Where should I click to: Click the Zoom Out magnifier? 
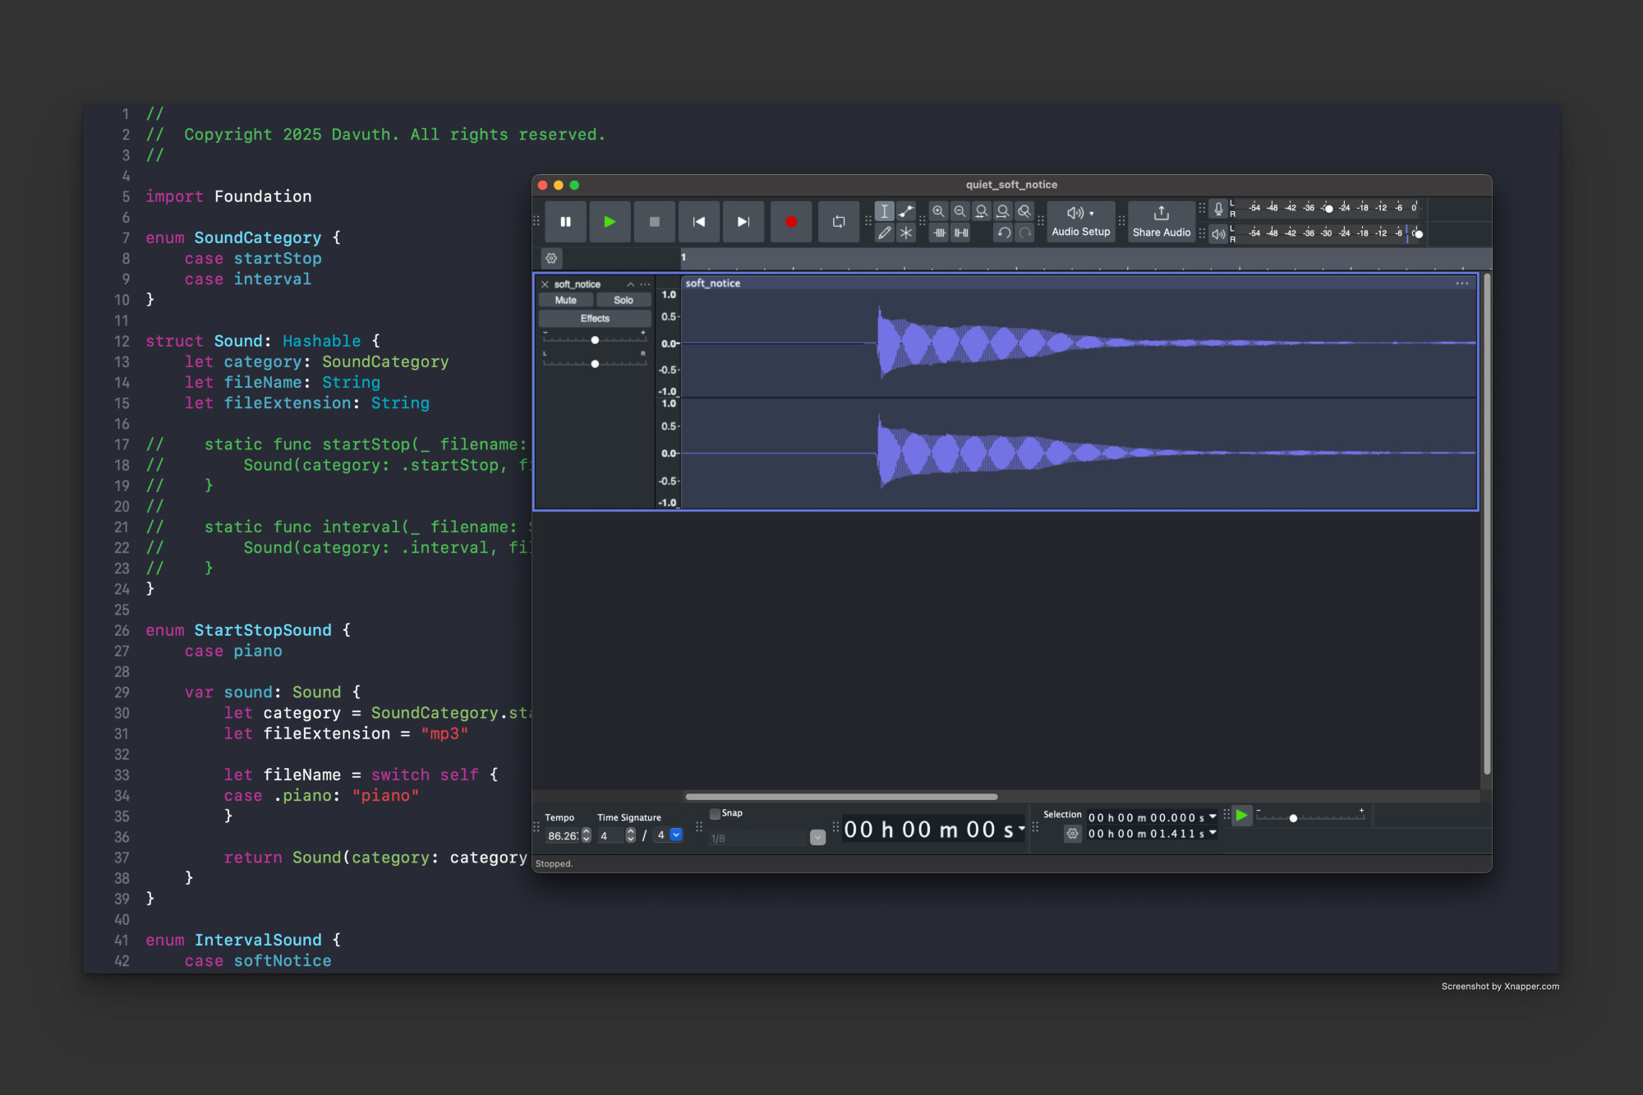[x=960, y=211]
